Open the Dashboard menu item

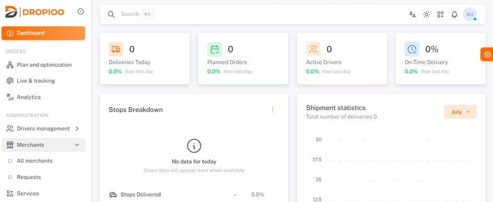pyautogui.click(x=43, y=33)
